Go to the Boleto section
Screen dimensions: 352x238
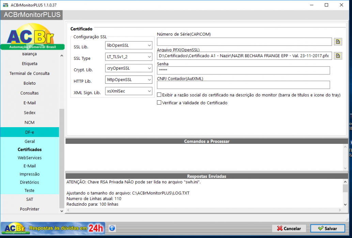click(29, 83)
